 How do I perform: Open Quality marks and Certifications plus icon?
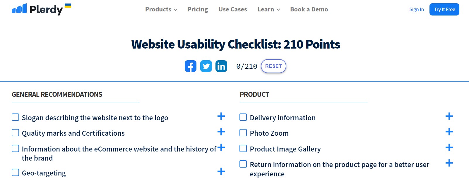tap(221, 132)
